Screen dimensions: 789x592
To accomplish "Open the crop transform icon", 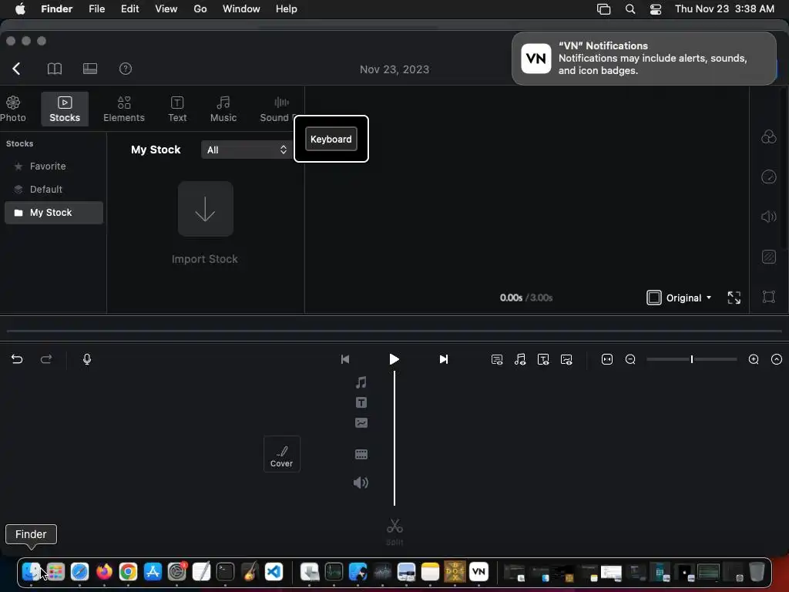I will coord(768,297).
